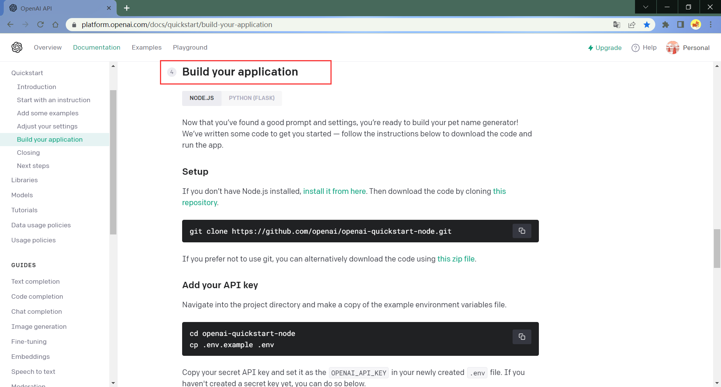Click the browser address bar URL
721x387 pixels.
click(177, 24)
